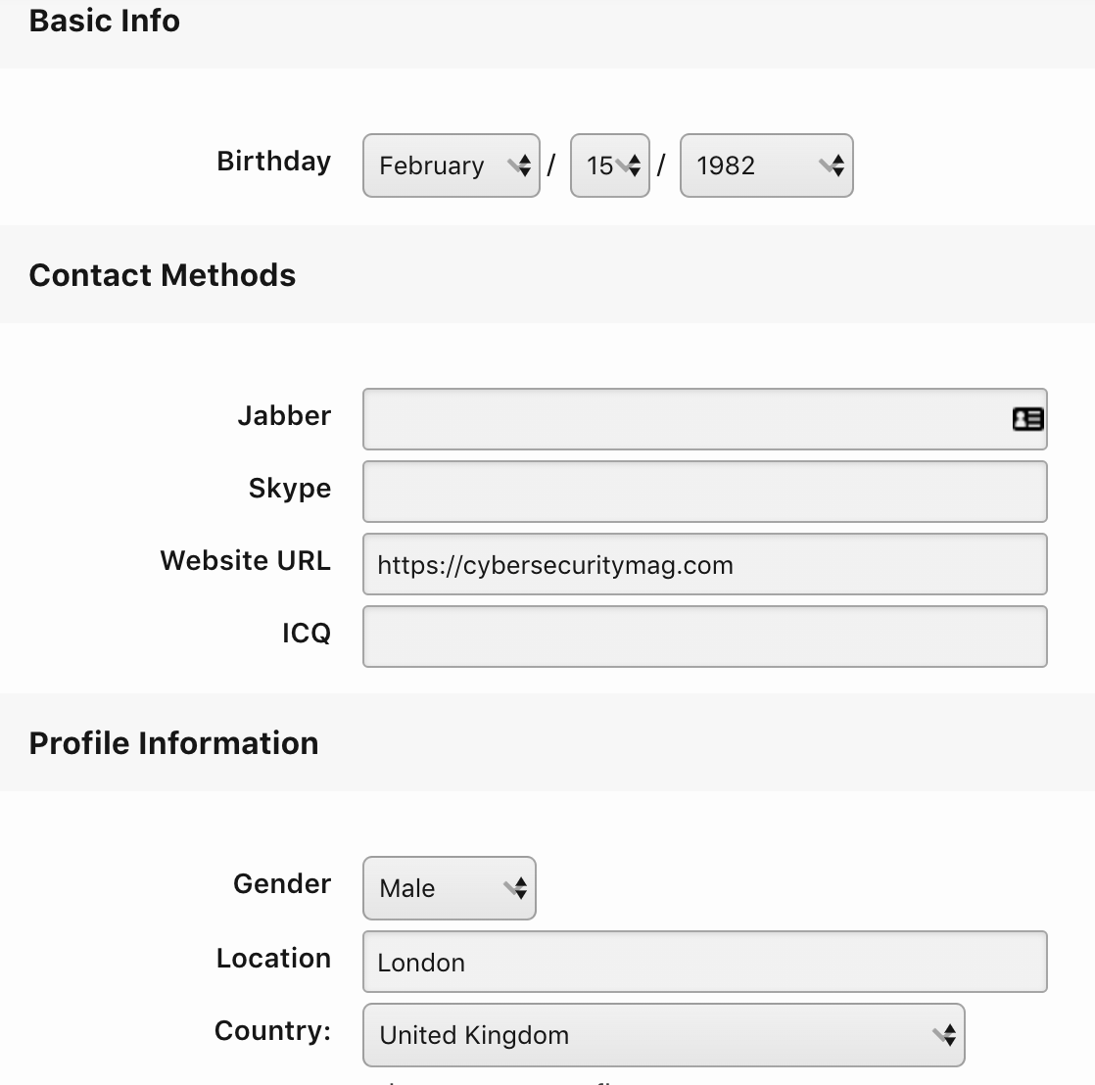1095x1085 pixels.
Task: Click the Location field containing London
Action: 704,962
